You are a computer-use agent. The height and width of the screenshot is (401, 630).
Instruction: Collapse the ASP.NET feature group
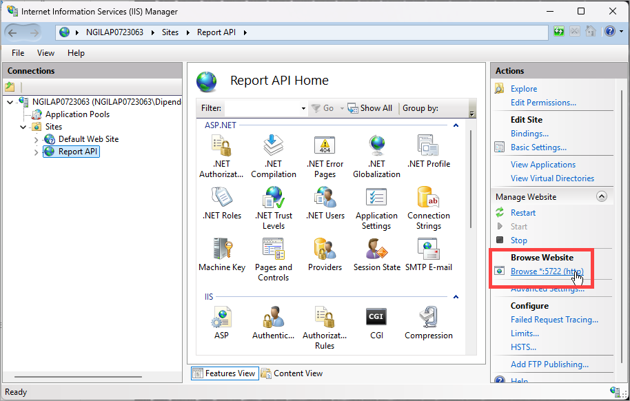[456, 125]
